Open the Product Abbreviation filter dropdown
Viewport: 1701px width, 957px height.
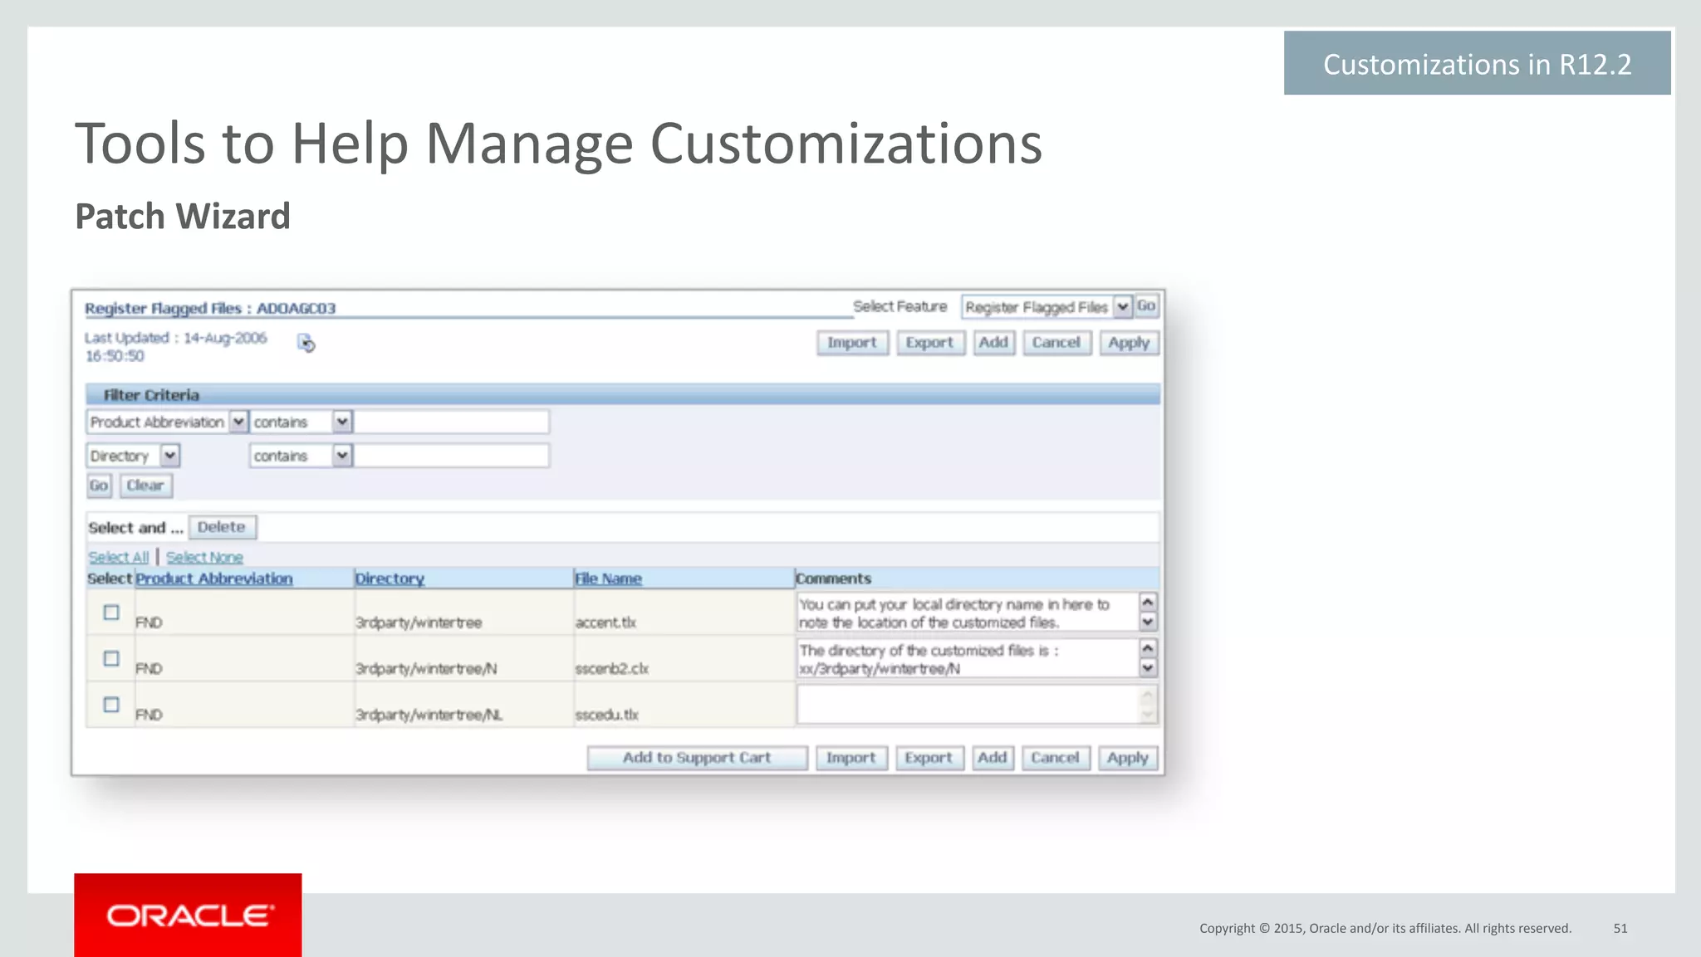(167, 422)
